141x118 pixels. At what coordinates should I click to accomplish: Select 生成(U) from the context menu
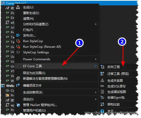click(57, 7)
